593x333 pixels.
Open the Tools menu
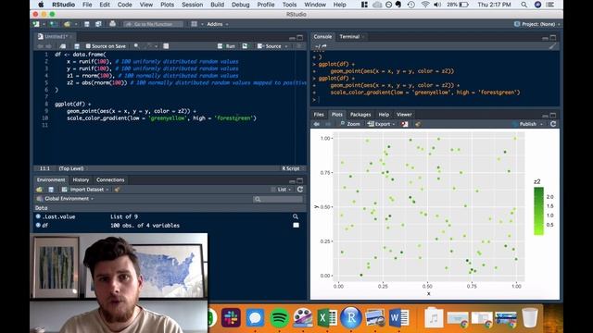click(289, 5)
